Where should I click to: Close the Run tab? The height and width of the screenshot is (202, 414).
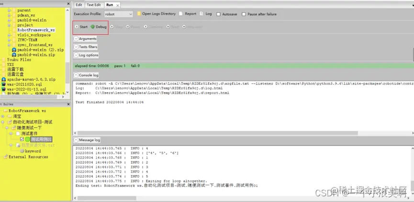(117, 5)
